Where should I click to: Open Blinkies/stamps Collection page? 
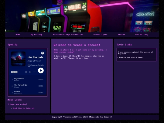[68, 35]
